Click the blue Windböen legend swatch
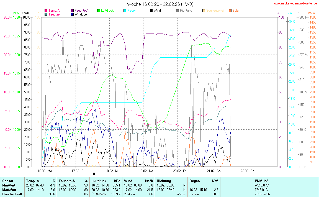Viewport: 319px width, 197px height. click(x=72, y=14)
